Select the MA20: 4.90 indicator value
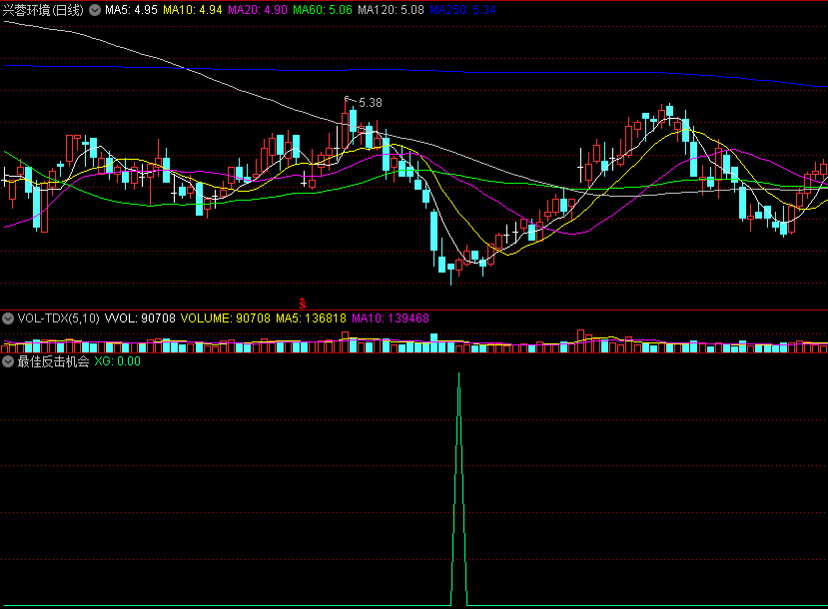Screen dimensions: 828x609 tap(258, 10)
